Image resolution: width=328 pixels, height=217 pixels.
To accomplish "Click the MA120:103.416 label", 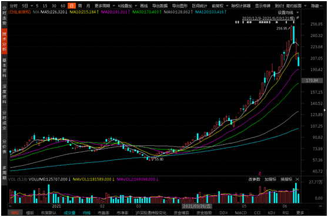I will coord(211,12).
